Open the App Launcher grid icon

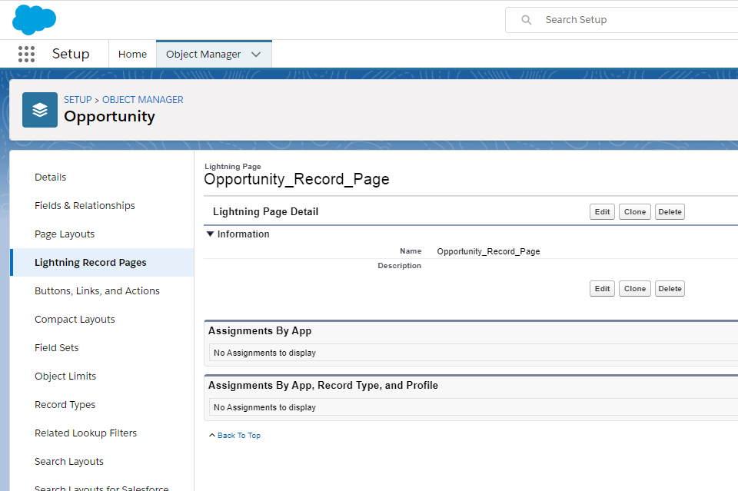pos(26,54)
